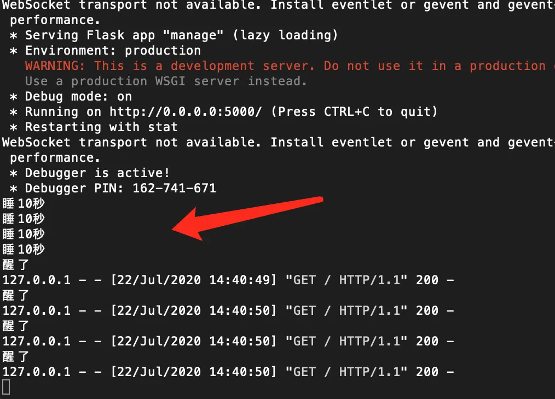Click the asterisk before 'Debug mode'

14,97
